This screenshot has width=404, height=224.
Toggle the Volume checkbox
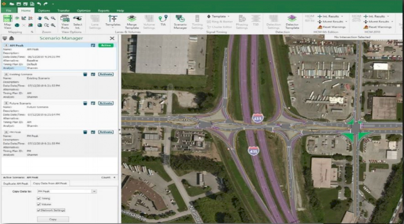tap(39, 204)
